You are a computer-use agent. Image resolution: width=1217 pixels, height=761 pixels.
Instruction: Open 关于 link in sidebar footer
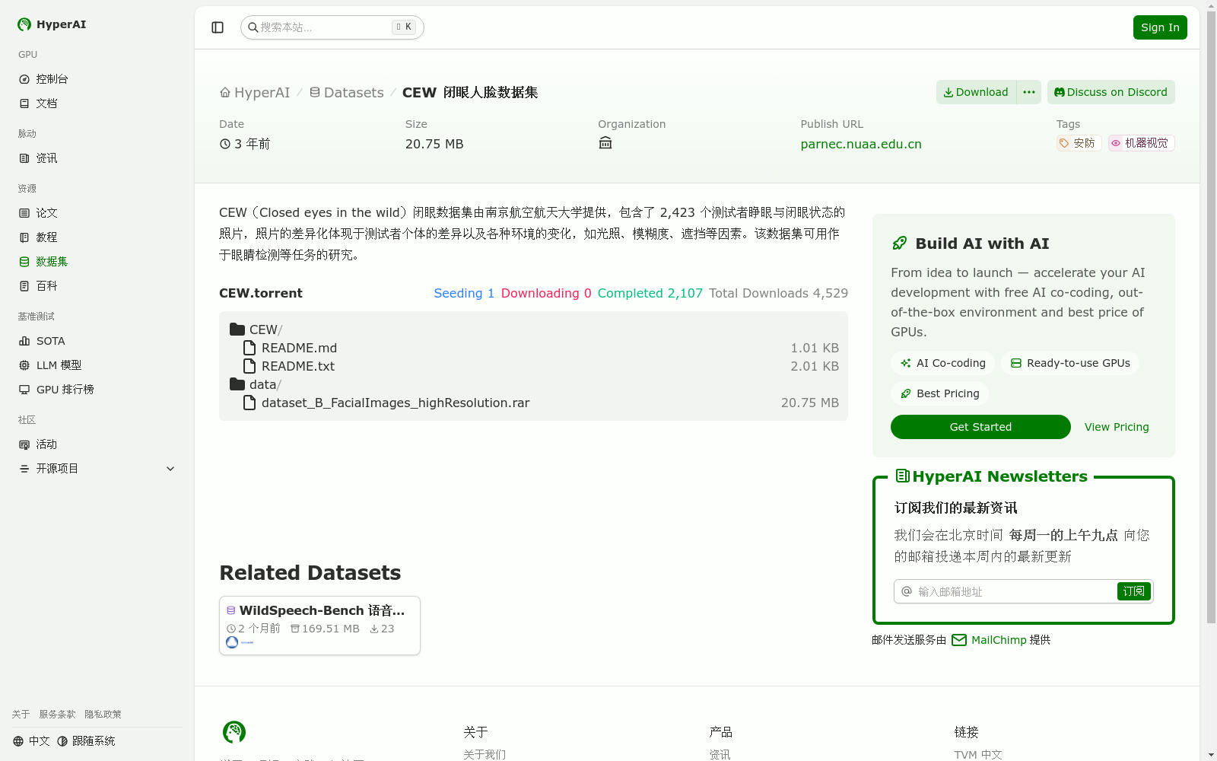(x=21, y=715)
